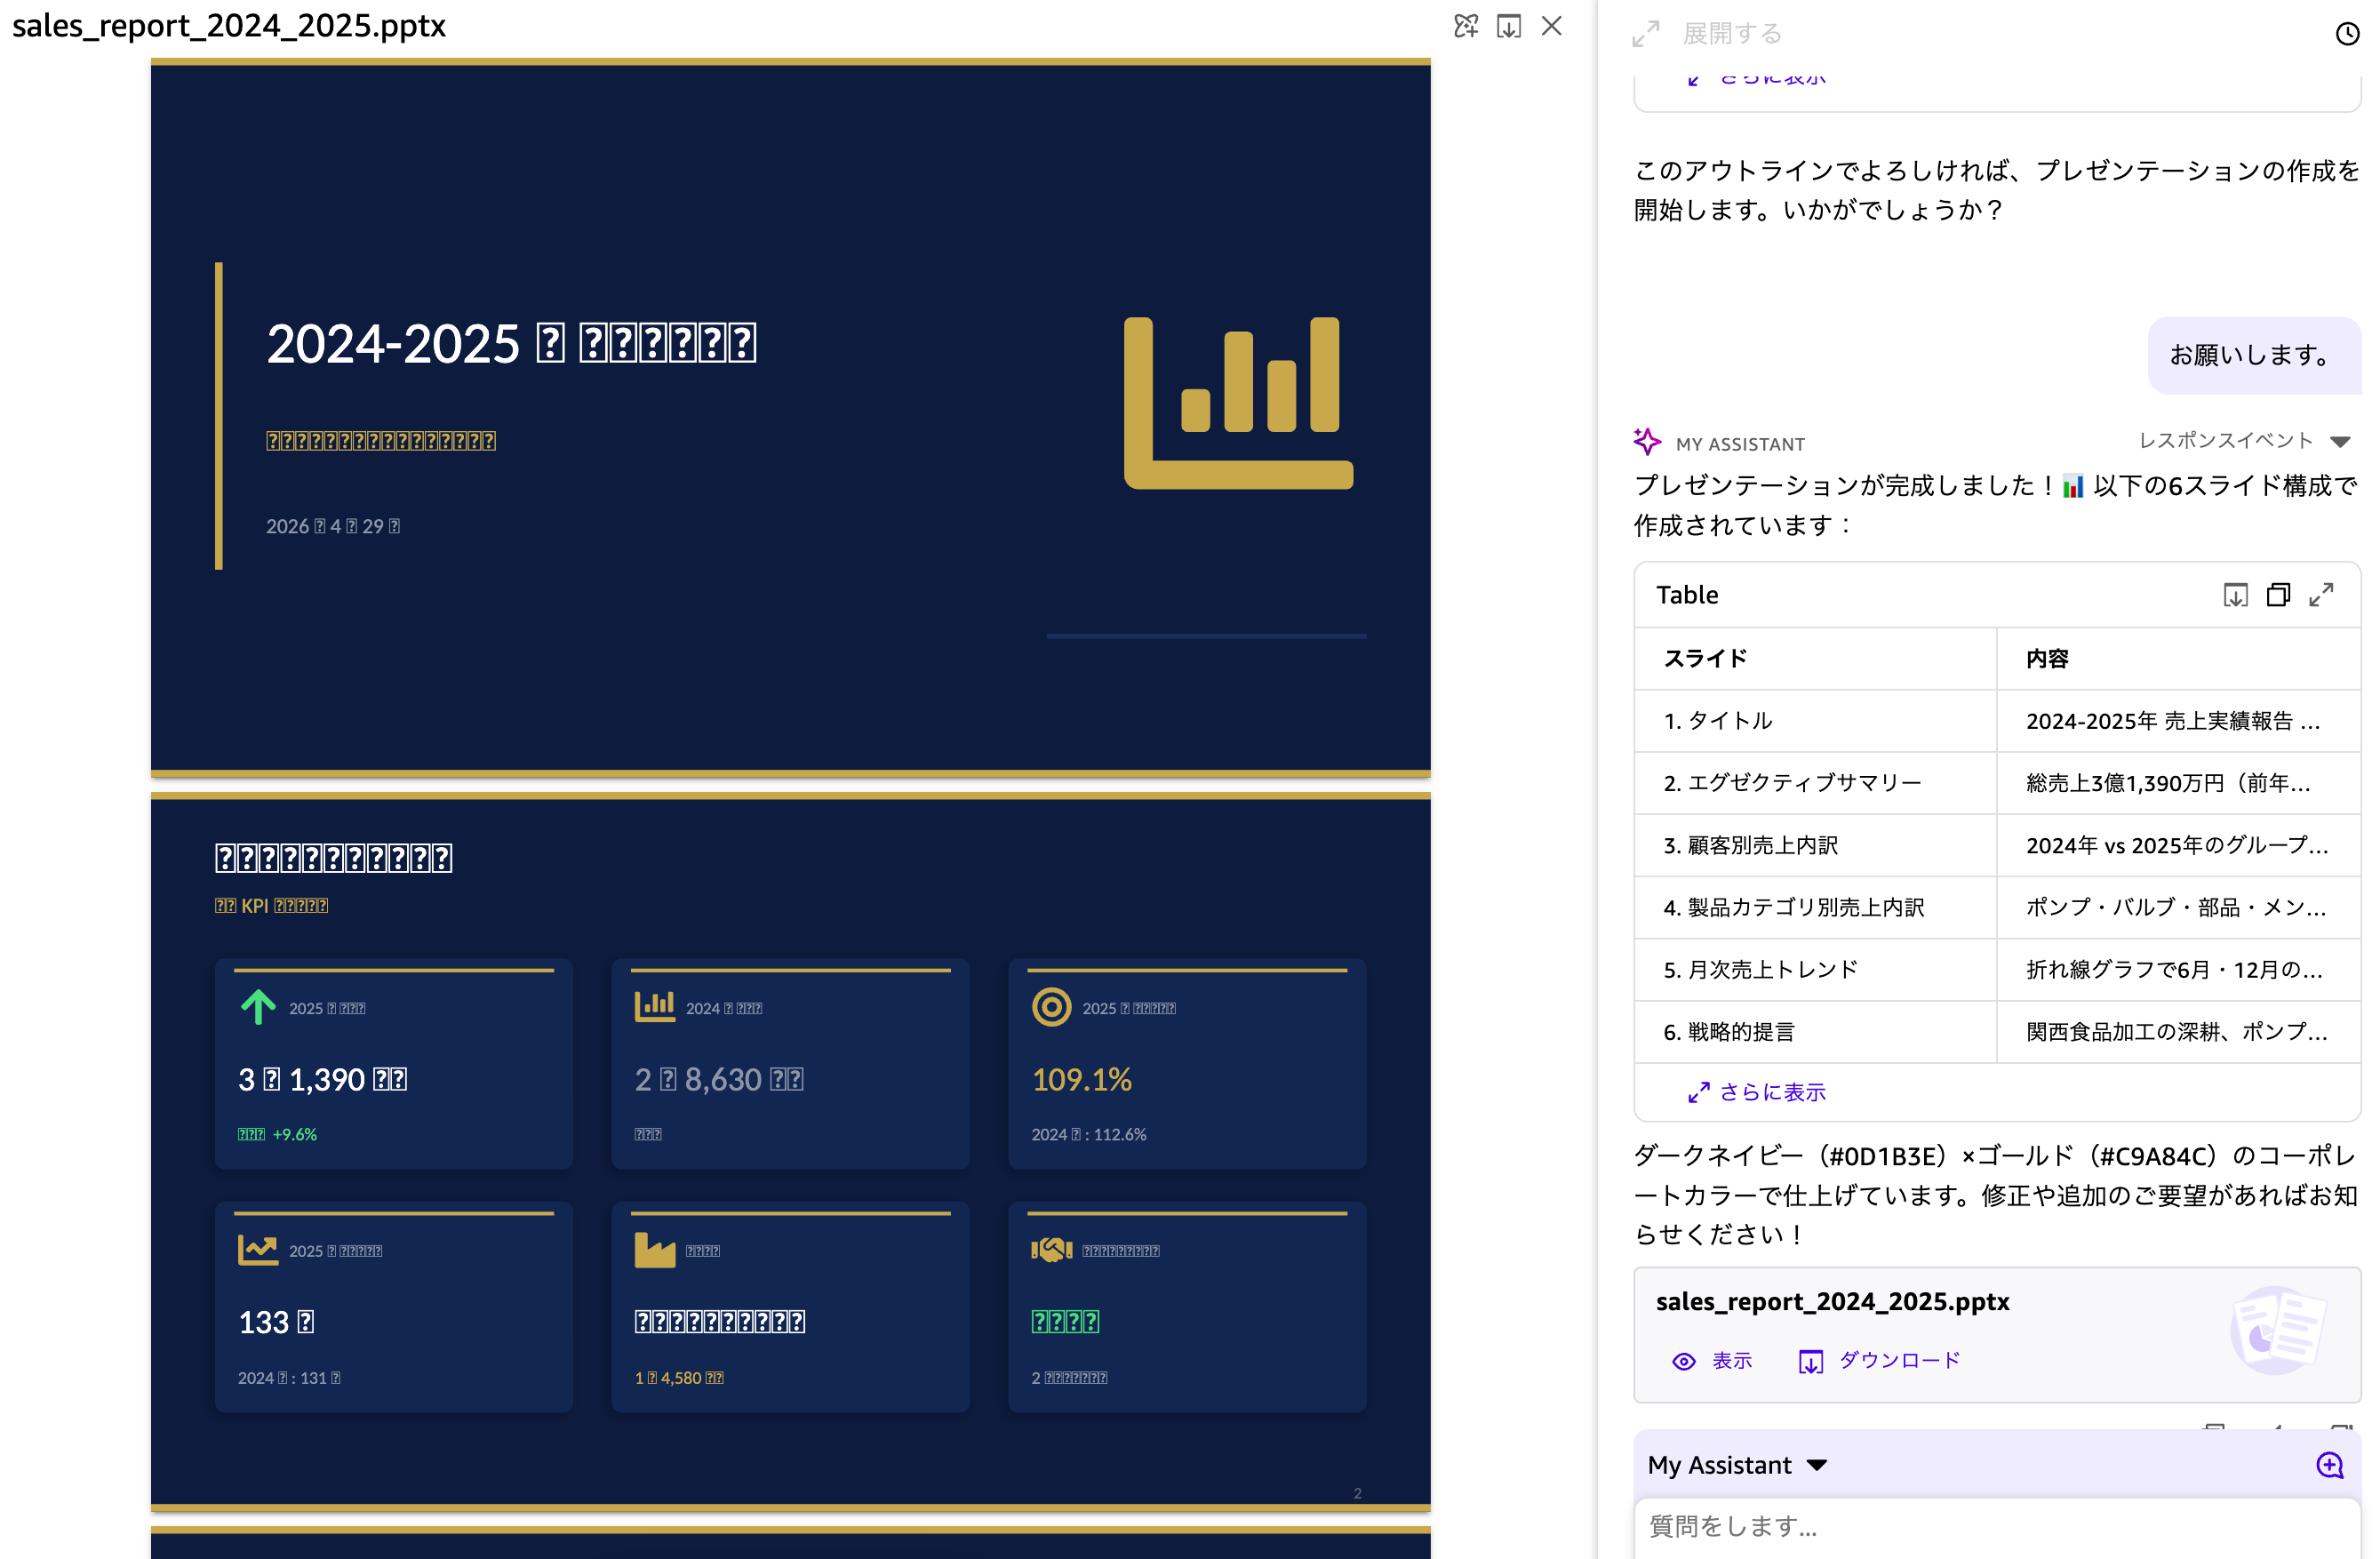Click the sales_report_2024_2025.pptx file card title

[1832, 1301]
